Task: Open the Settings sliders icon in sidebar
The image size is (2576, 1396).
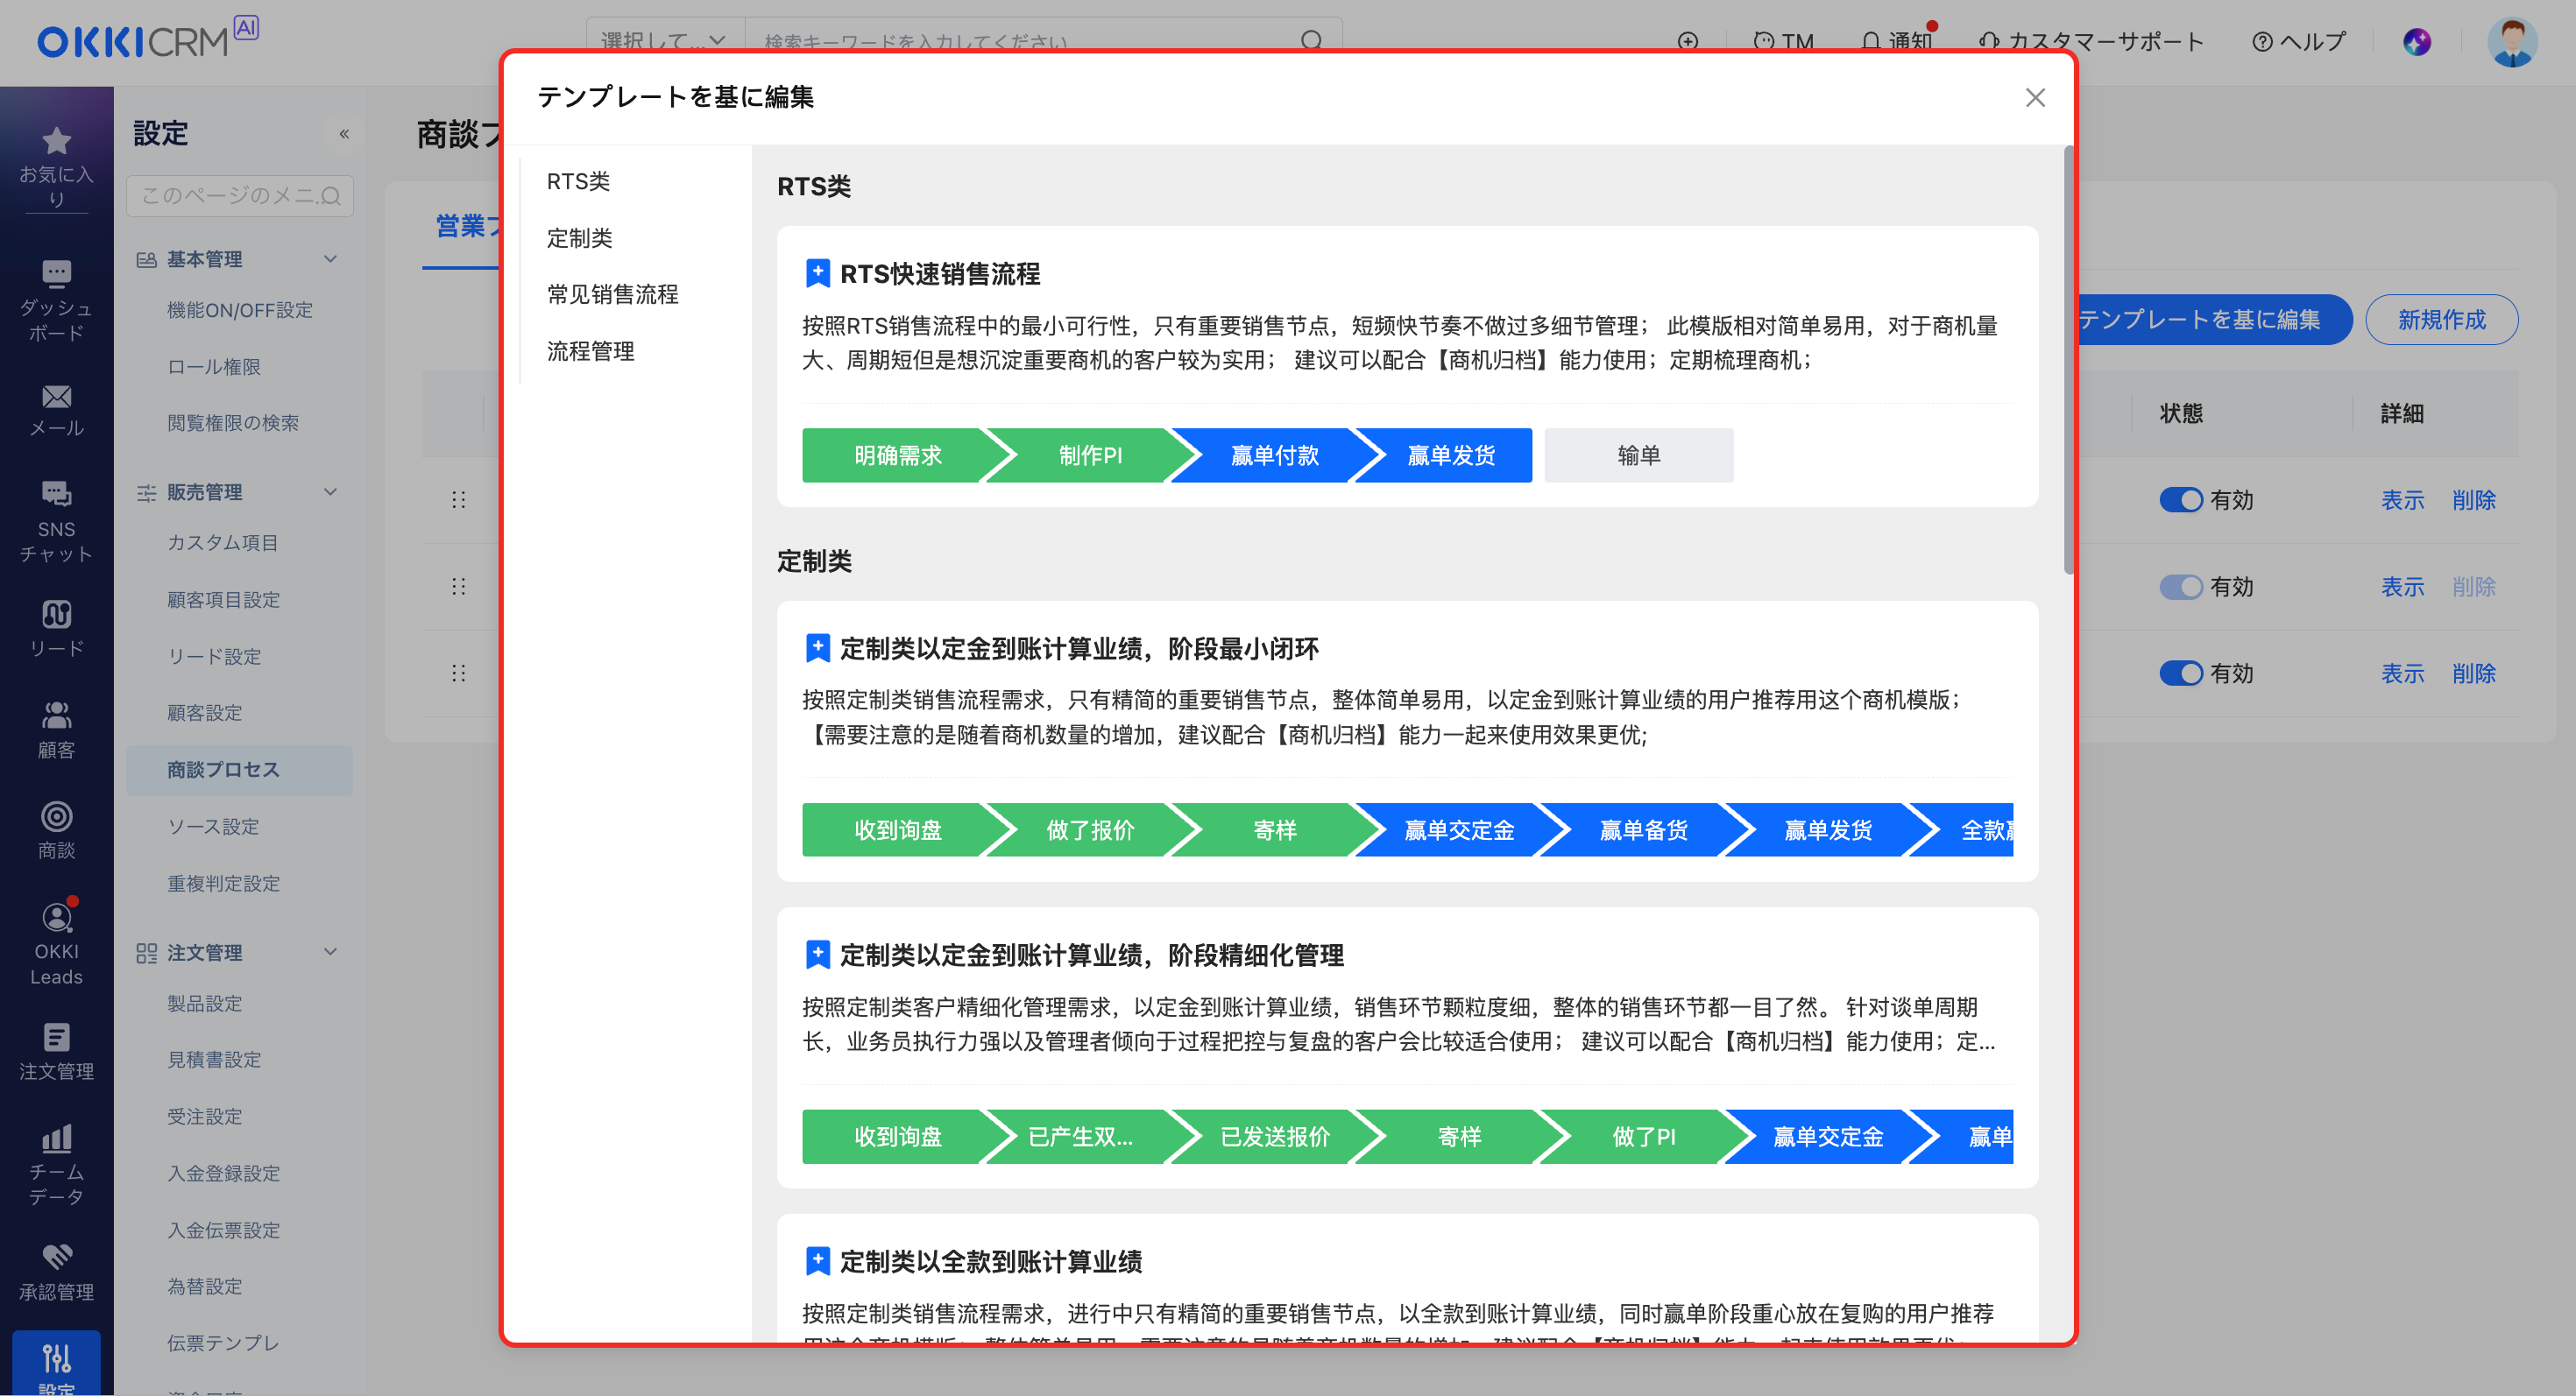Action: [56, 1358]
